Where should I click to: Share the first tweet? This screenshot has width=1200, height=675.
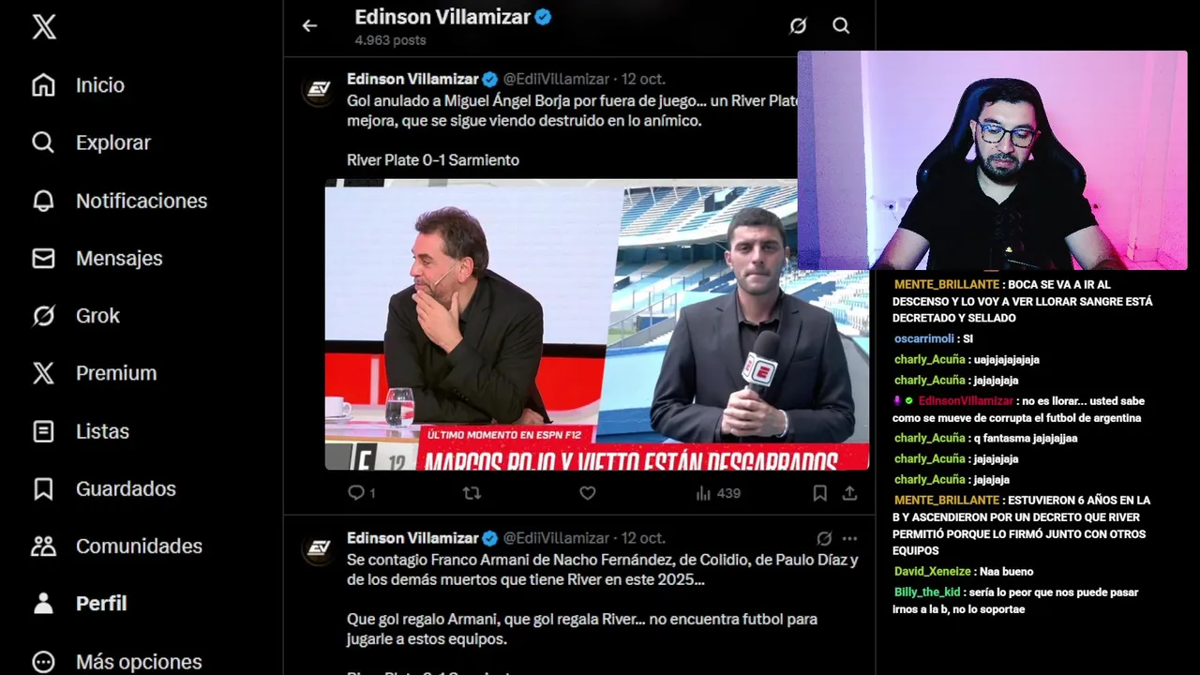[849, 492]
